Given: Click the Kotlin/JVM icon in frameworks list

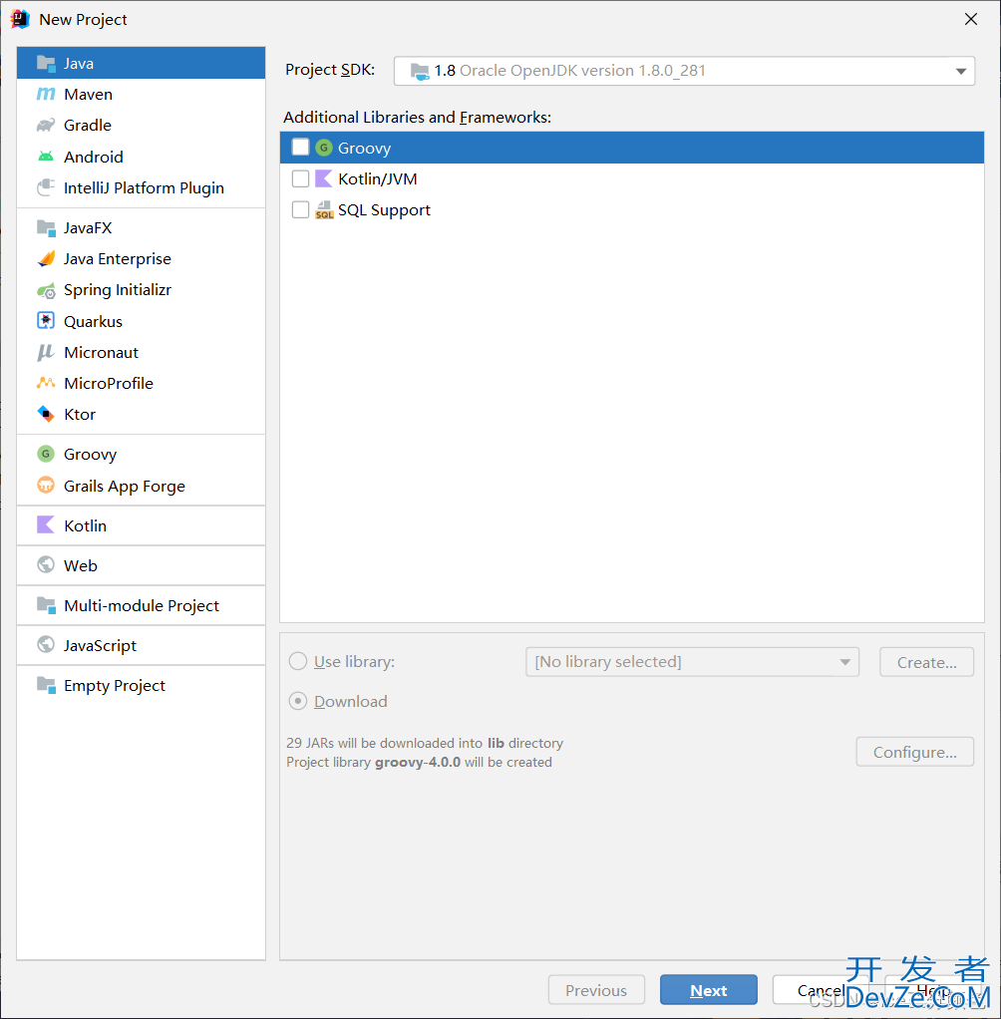Looking at the screenshot, I should pyautogui.click(x=324, y=178).
